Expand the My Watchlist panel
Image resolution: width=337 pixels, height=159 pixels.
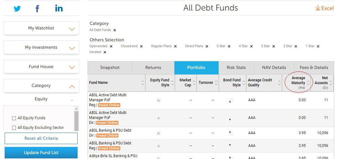pos(72,29)
